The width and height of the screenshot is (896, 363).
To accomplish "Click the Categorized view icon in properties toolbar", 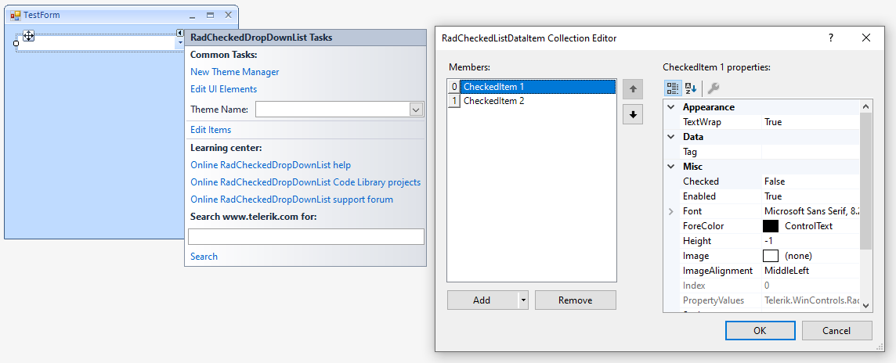I will (x=672, y=88).
